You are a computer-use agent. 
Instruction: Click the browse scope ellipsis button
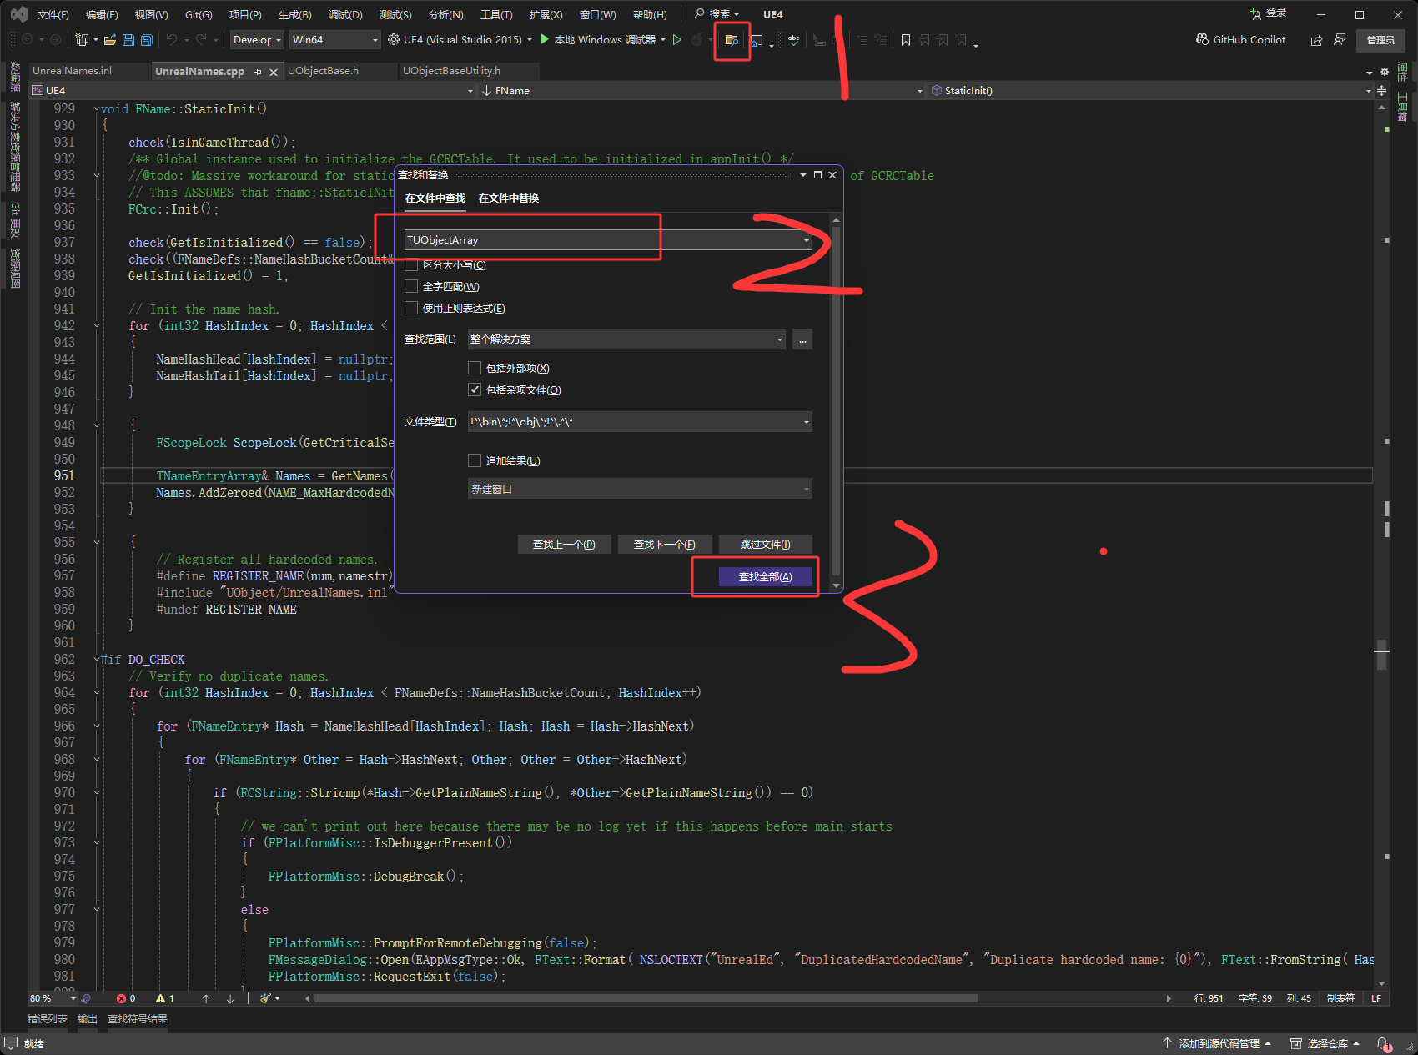[802, 339]
